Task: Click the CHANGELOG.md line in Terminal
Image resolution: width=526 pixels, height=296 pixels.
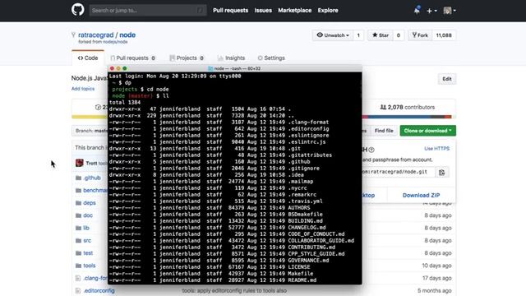Action: (217, 228)
